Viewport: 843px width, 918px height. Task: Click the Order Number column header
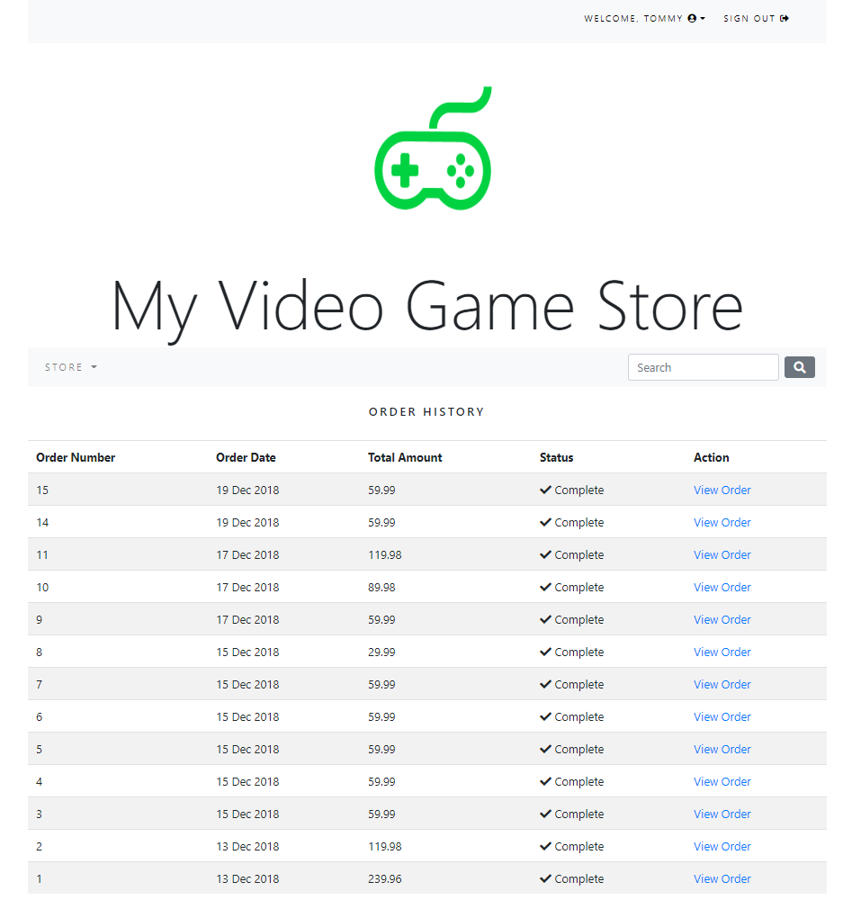click(76, 457)
